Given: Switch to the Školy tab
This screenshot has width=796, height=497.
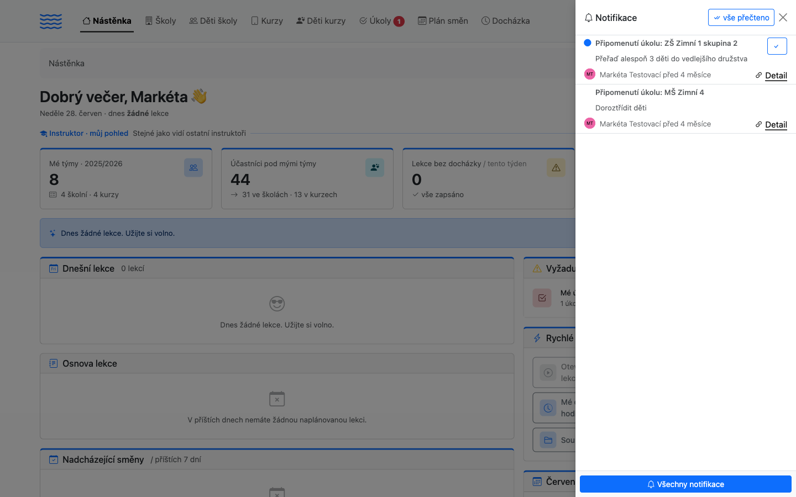Looking at the screenshot, I should coord(160,21).
